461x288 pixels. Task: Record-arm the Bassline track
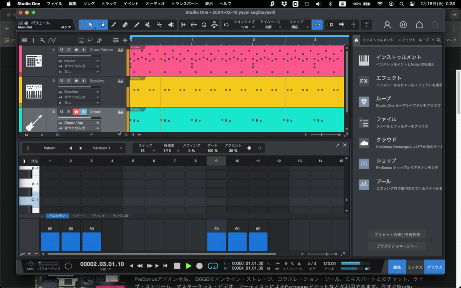(x=76, y=81)
